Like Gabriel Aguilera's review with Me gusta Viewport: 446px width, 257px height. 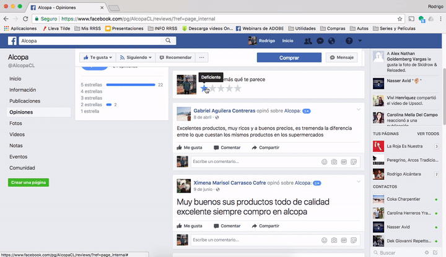(190, 148)
